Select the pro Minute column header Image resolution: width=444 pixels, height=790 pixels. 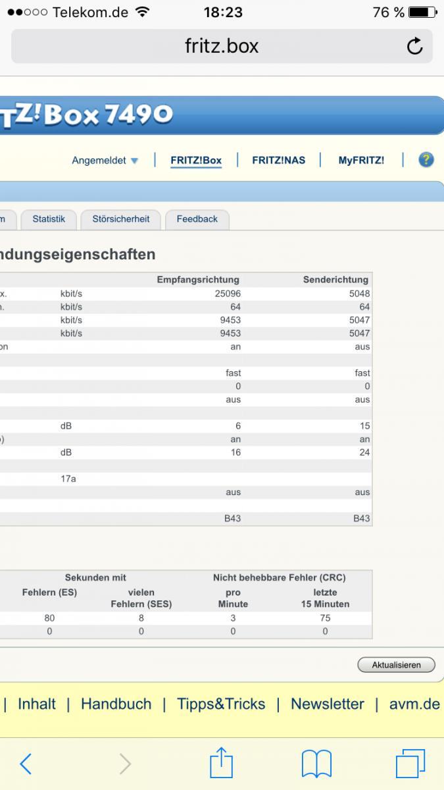tap(233, 598)
